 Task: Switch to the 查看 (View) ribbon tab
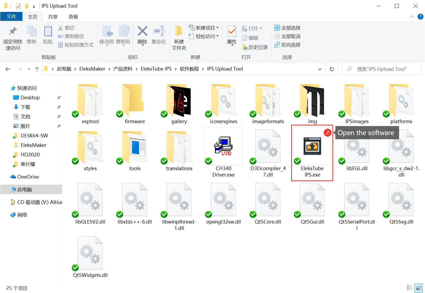(73, 17)
